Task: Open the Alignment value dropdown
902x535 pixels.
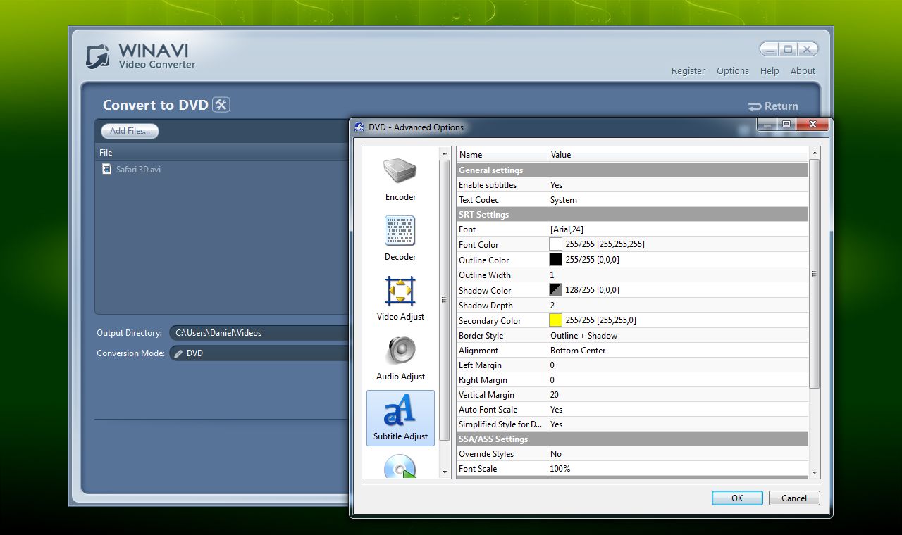Action: click(x=678, y=351)
